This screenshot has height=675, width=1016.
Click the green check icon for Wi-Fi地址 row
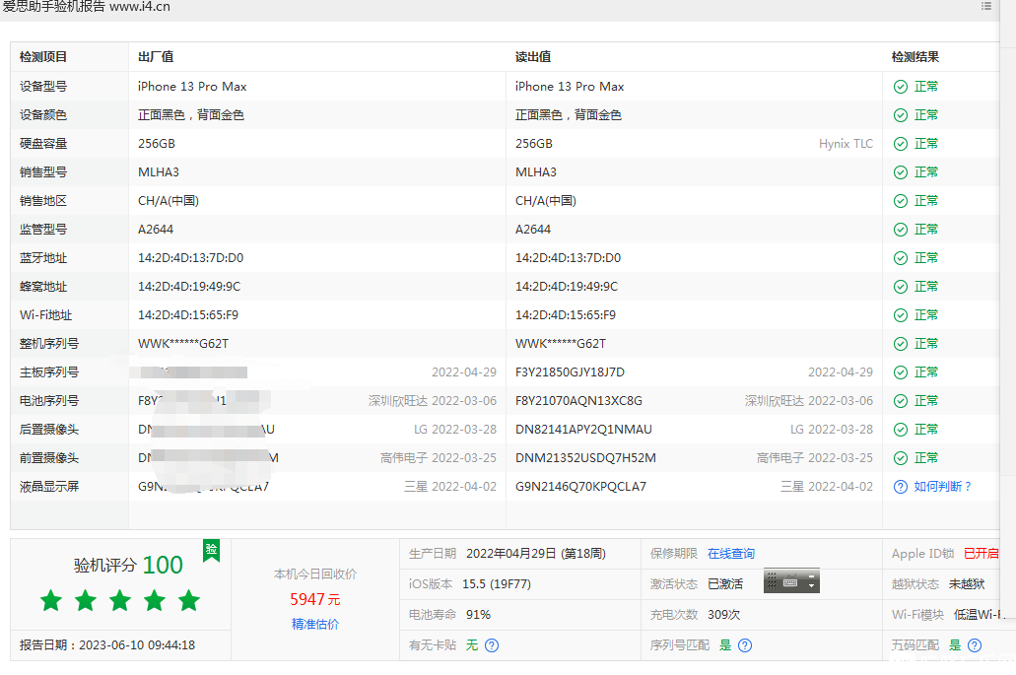[901, 315]
